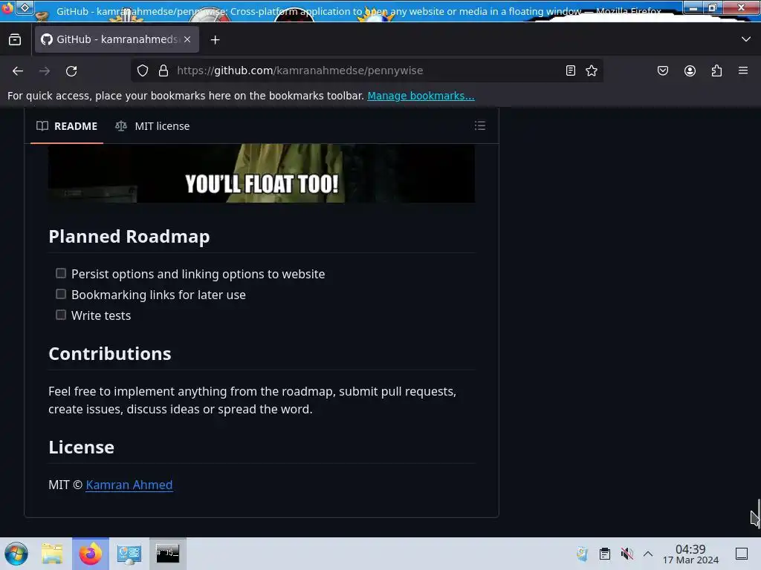Viewport: 761px width, 570px height.
Task: Open the tracking protection shield icon
Action: pyautogui.click(x=143, y=71)
